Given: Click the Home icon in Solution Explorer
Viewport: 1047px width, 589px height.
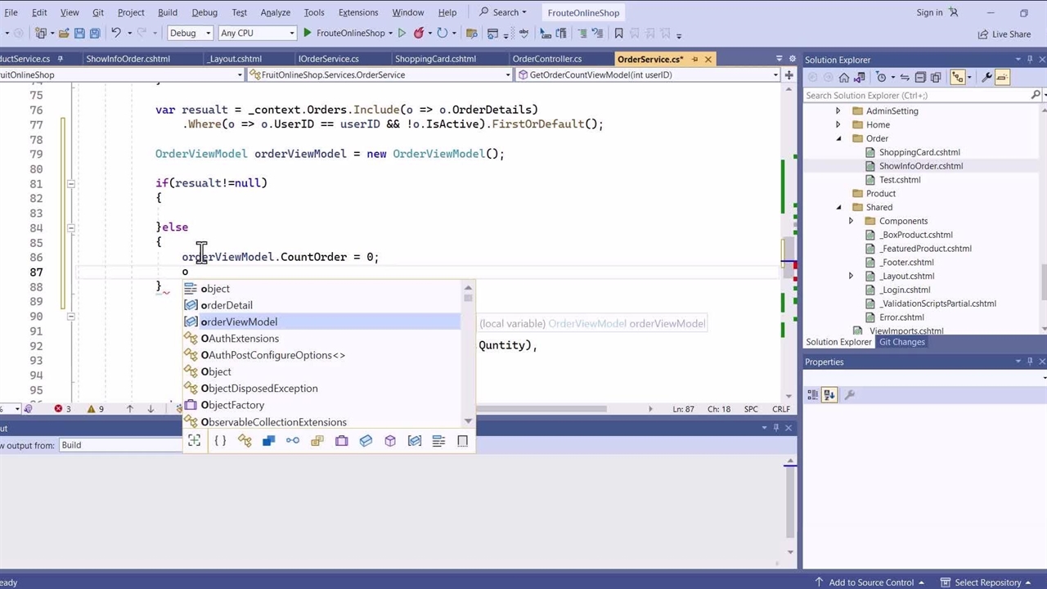Looking at the screenshot, I should 844,78.
